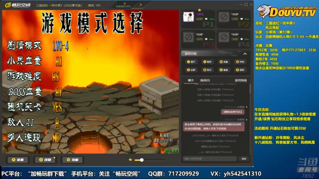Viewport: 319px width, 179px height.
Task: Click the host home icon above P1
Action: 199,10
